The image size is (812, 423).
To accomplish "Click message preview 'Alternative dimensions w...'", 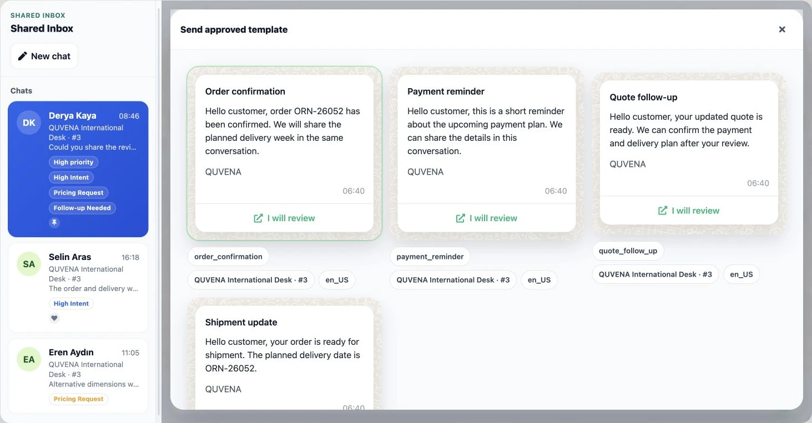I will [x=94, y=384].
